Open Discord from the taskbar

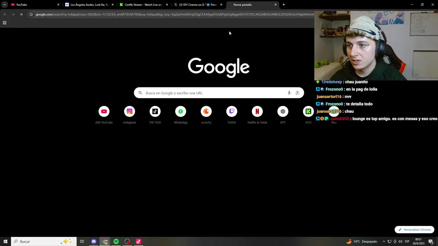coord(94,242)
